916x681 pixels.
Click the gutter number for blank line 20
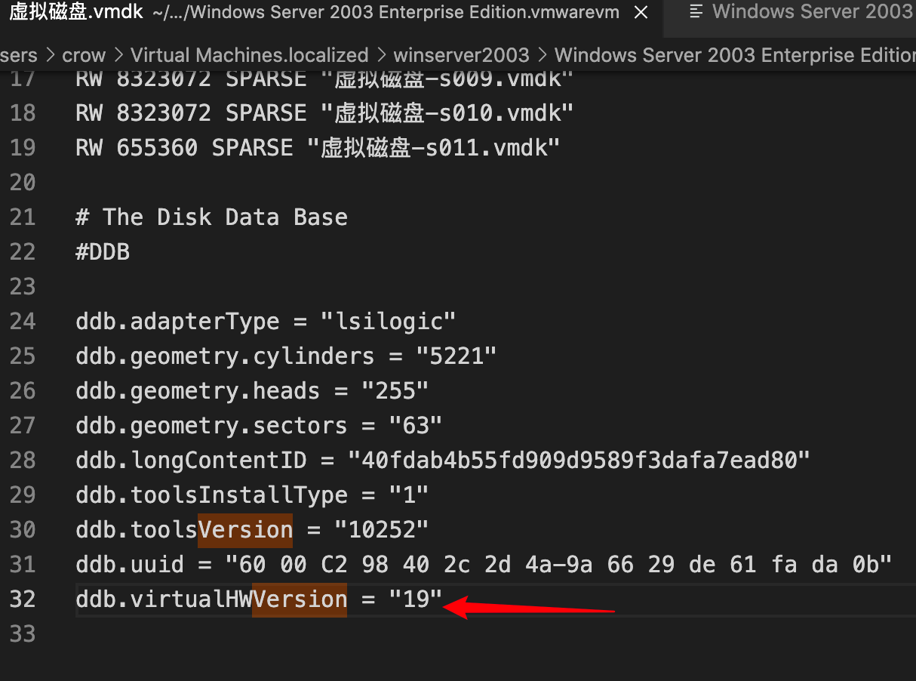coord(23,182)
